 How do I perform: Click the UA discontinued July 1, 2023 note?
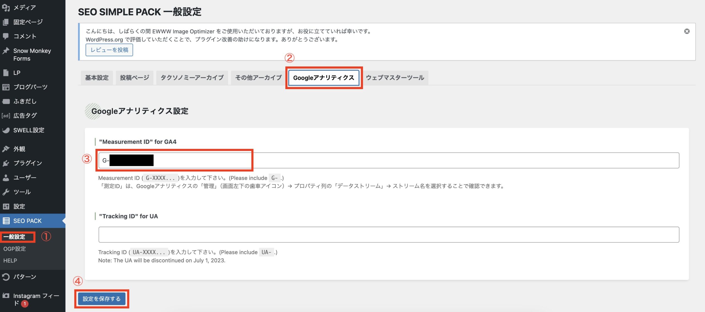162,261
